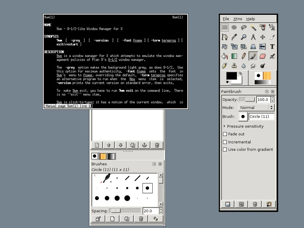Select the Fuzzy Select magic wand tool
This screenshot has width=304, height=228.
click(253, 28)
